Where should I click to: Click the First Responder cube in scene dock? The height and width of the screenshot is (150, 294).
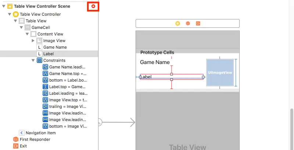[x=188, y=23]
